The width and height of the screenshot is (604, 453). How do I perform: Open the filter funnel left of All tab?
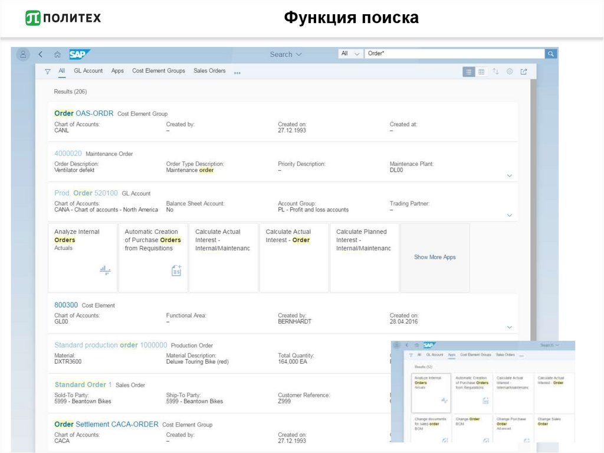coord(48,71)
